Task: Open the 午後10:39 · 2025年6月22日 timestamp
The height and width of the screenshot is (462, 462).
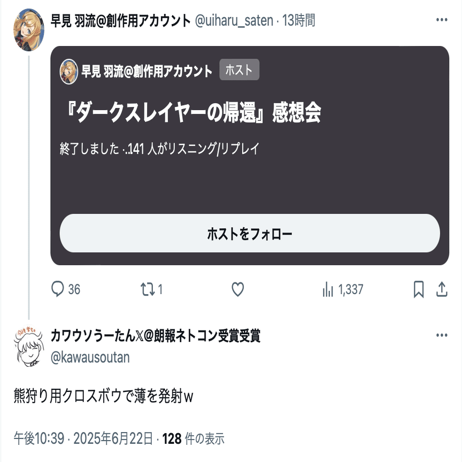Action: (x=83, y=438)
